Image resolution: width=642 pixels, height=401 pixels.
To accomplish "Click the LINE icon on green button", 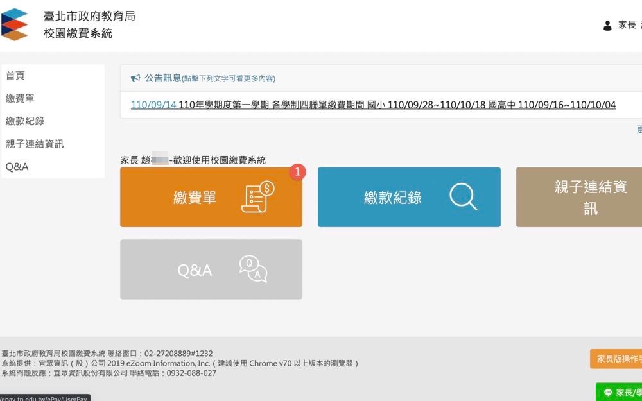I will [607, 392].
